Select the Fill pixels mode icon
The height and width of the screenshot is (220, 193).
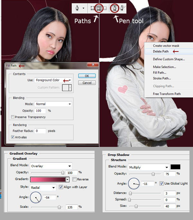[105, 8]
